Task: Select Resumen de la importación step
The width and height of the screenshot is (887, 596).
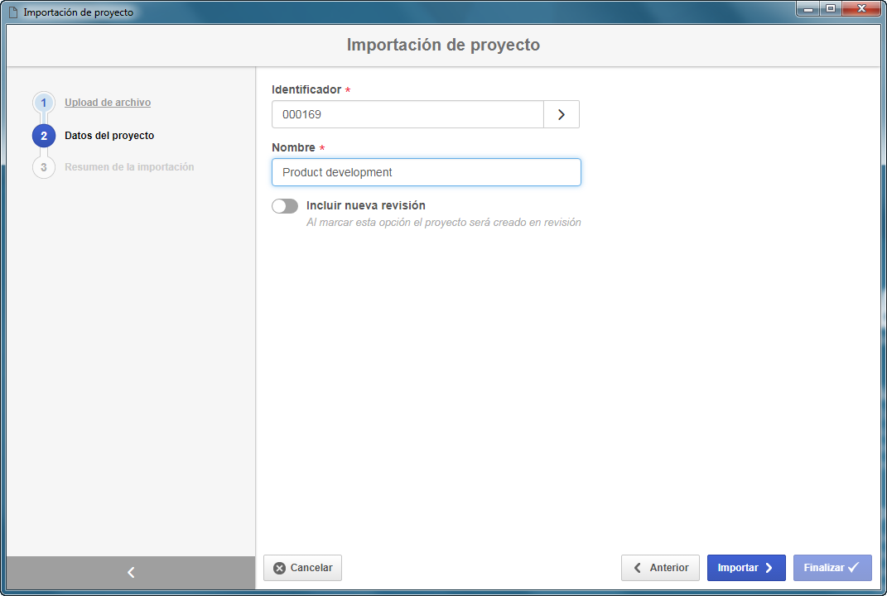Action: tap(129, 167)
